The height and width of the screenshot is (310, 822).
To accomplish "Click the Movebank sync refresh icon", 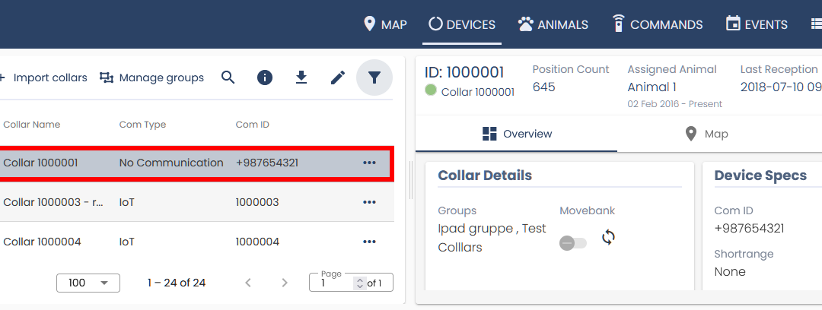I will 608,237.
